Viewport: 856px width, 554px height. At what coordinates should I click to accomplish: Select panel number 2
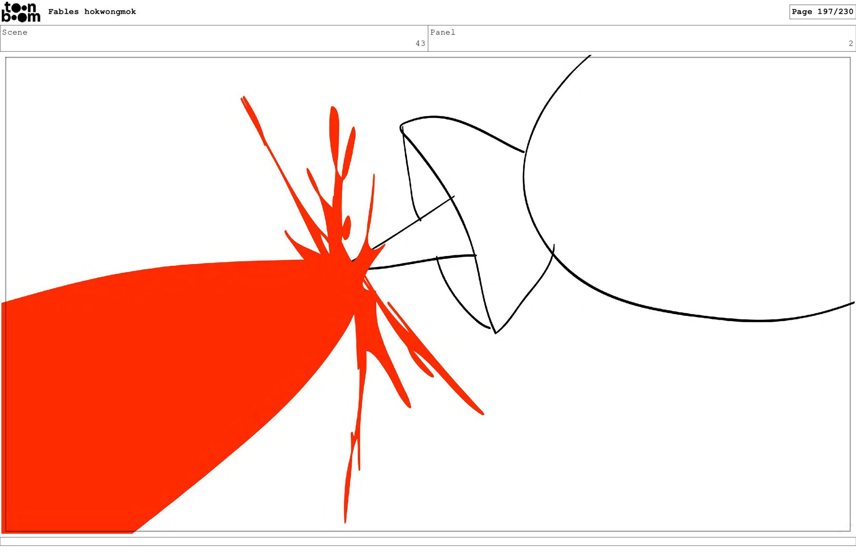click(851, 43)
